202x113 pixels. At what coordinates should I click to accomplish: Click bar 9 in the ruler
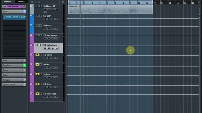click(x=131, y=3)
